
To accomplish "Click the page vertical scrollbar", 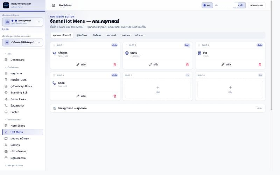I will pyautogui.click(x=272, y=55).
